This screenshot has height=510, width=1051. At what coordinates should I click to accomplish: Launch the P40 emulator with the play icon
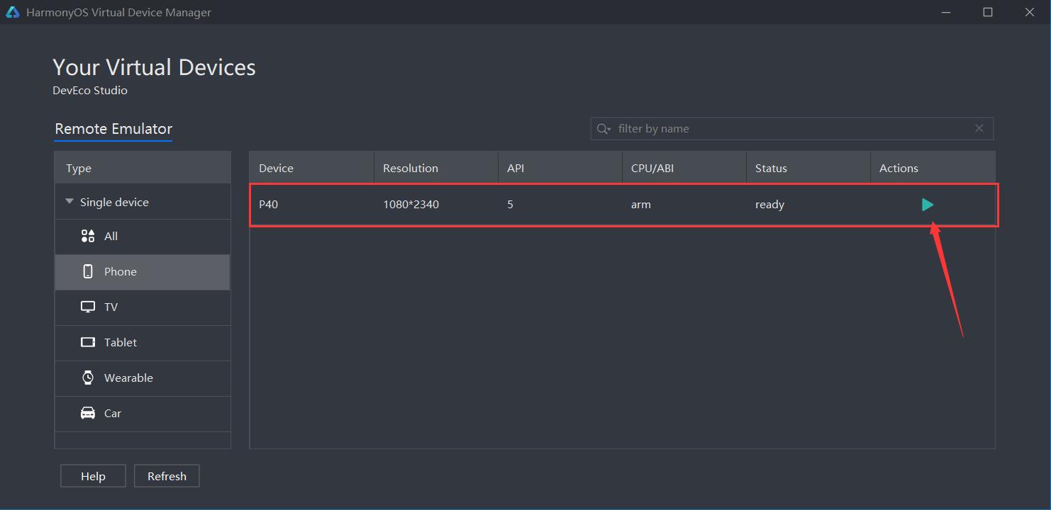point(928,205)
